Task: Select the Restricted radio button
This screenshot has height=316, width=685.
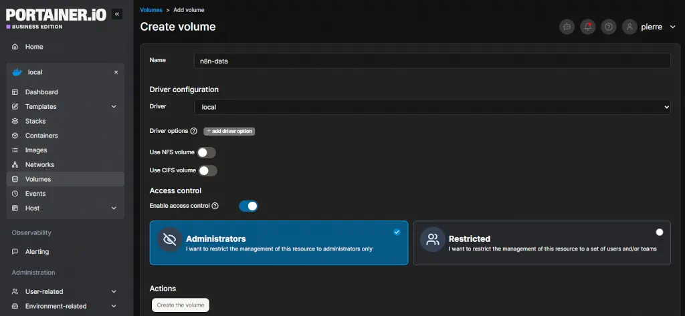Action: (x=660, y=232)
